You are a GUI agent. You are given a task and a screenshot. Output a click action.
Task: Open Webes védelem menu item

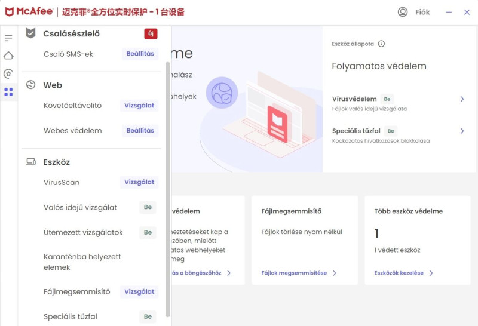[72, 130]
